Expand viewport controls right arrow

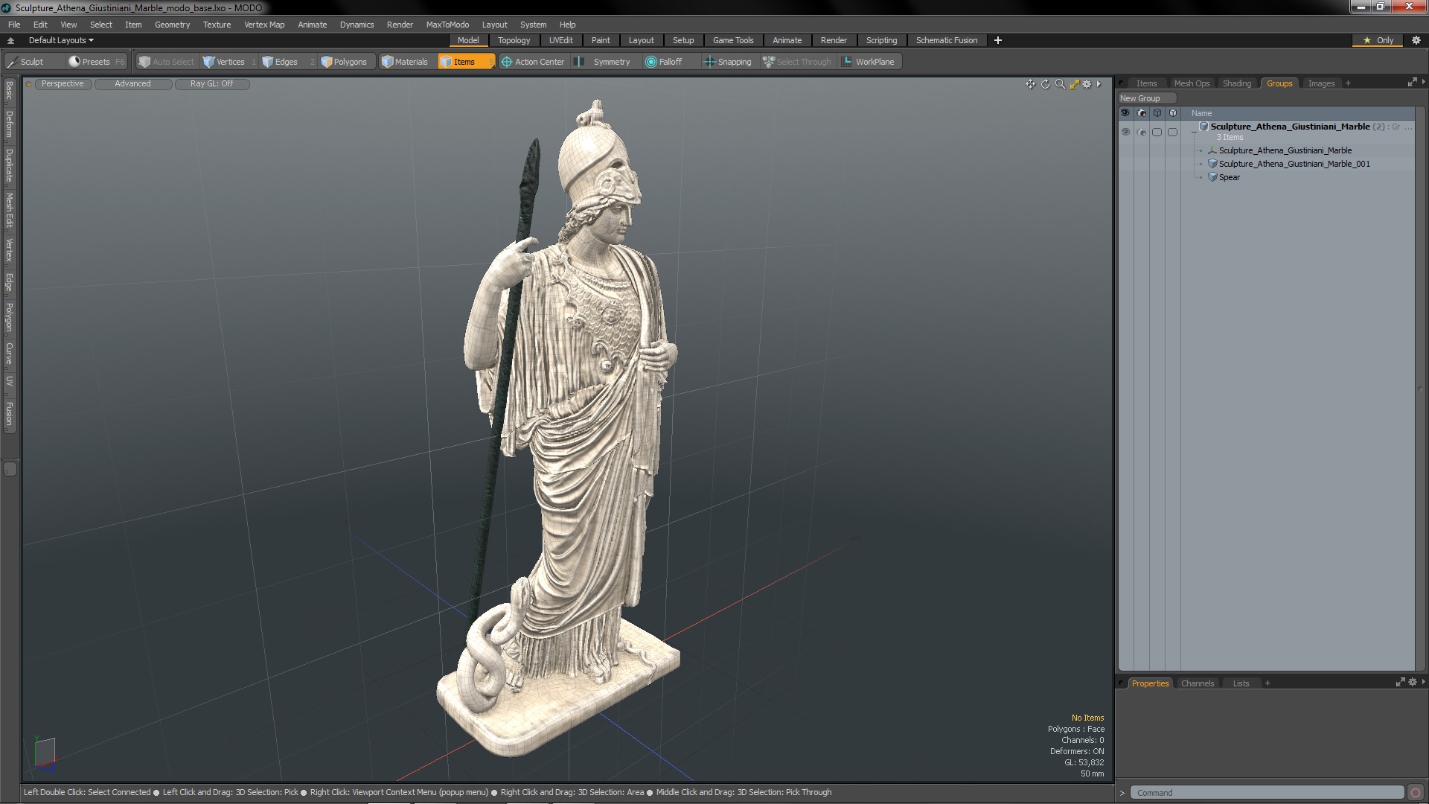[x=1099, y=84]
